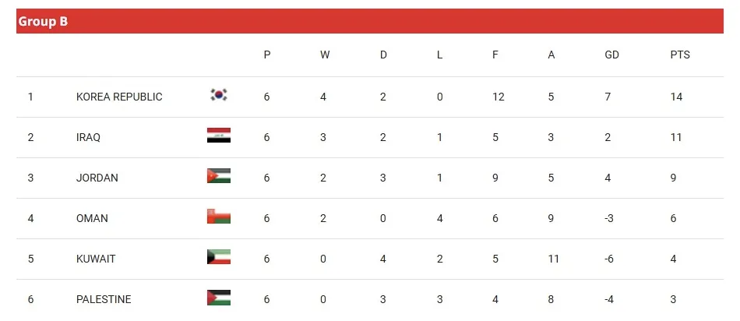Click the Palestine flag icon
The width and height of the screenshot is (740, 321).
[x=219, y=298]
